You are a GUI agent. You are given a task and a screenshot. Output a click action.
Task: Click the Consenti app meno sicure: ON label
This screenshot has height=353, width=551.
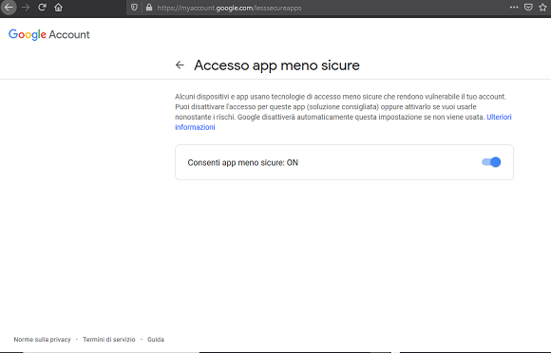click(x=243, y=163)
